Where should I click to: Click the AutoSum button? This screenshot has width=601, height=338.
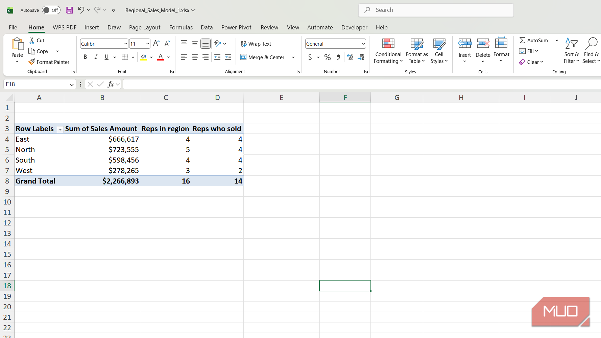pos(534,41)
